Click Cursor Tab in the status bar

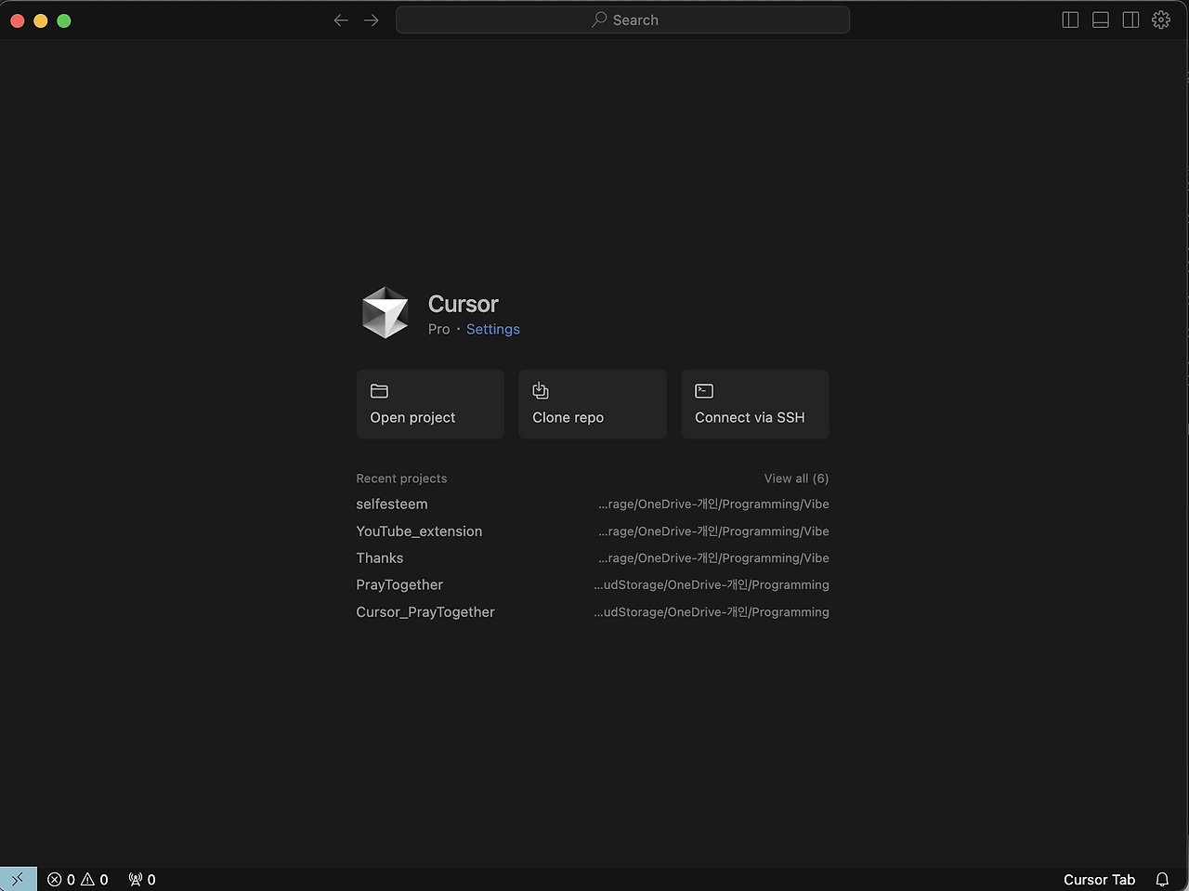tap(1099, 880)
